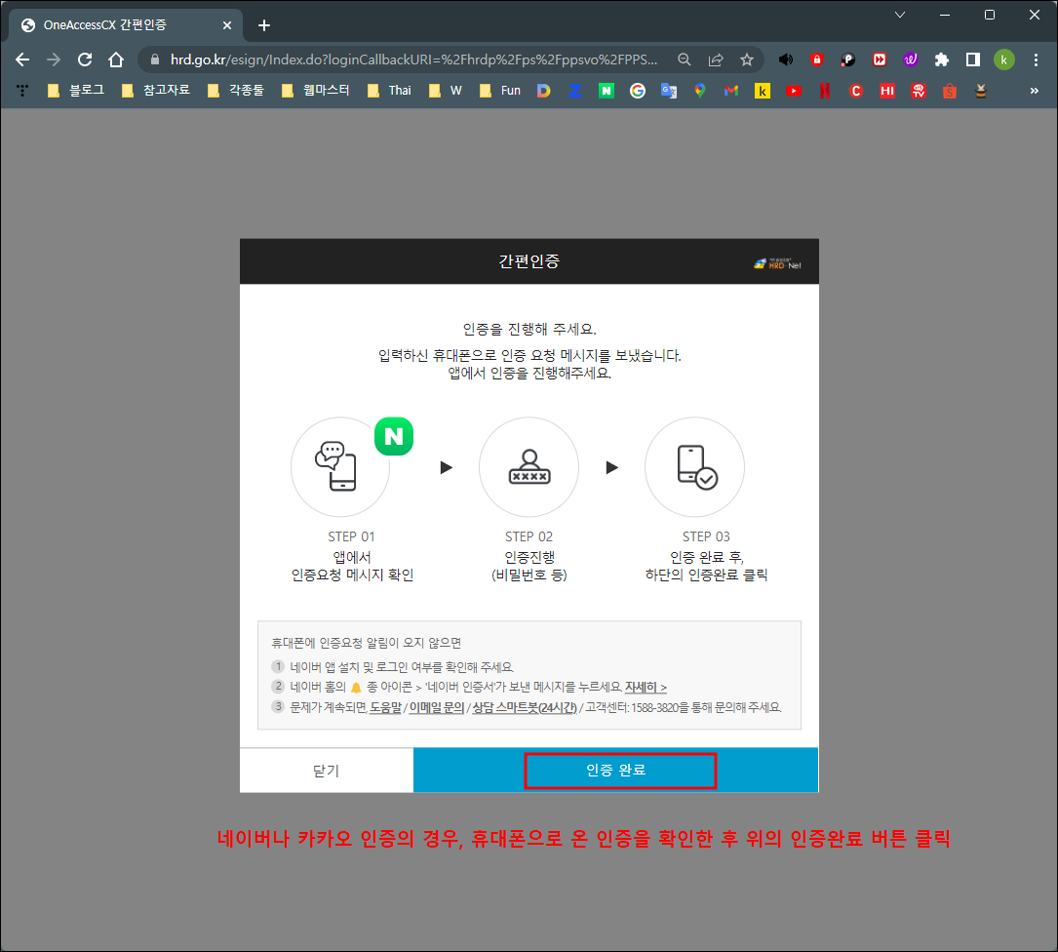Click the 인증 완료 confirmation button
The height and width of the screenshot is (952, 1058).
620,771
